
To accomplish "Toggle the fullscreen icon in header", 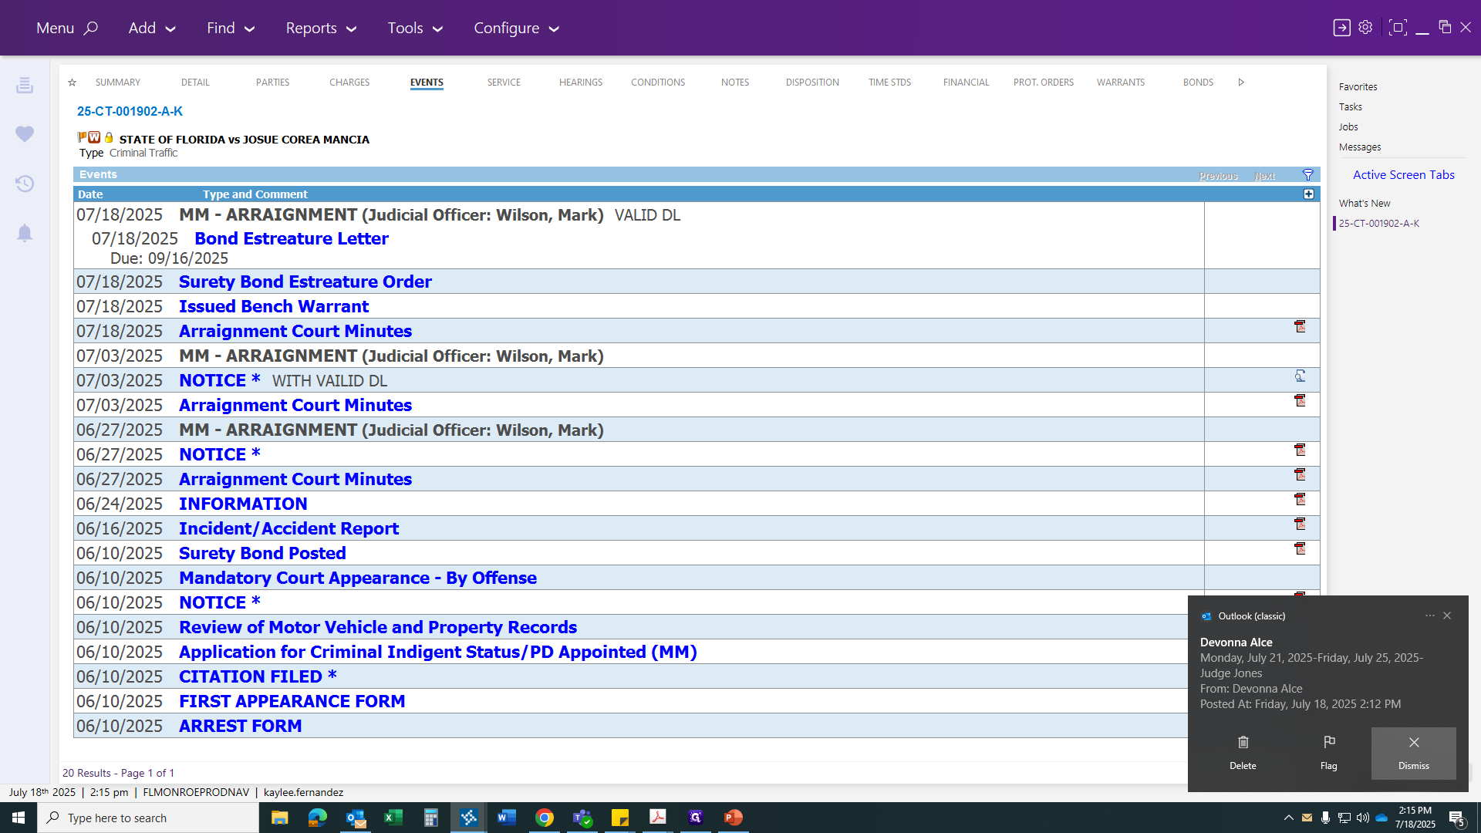I will click(x=1397, y=27).
